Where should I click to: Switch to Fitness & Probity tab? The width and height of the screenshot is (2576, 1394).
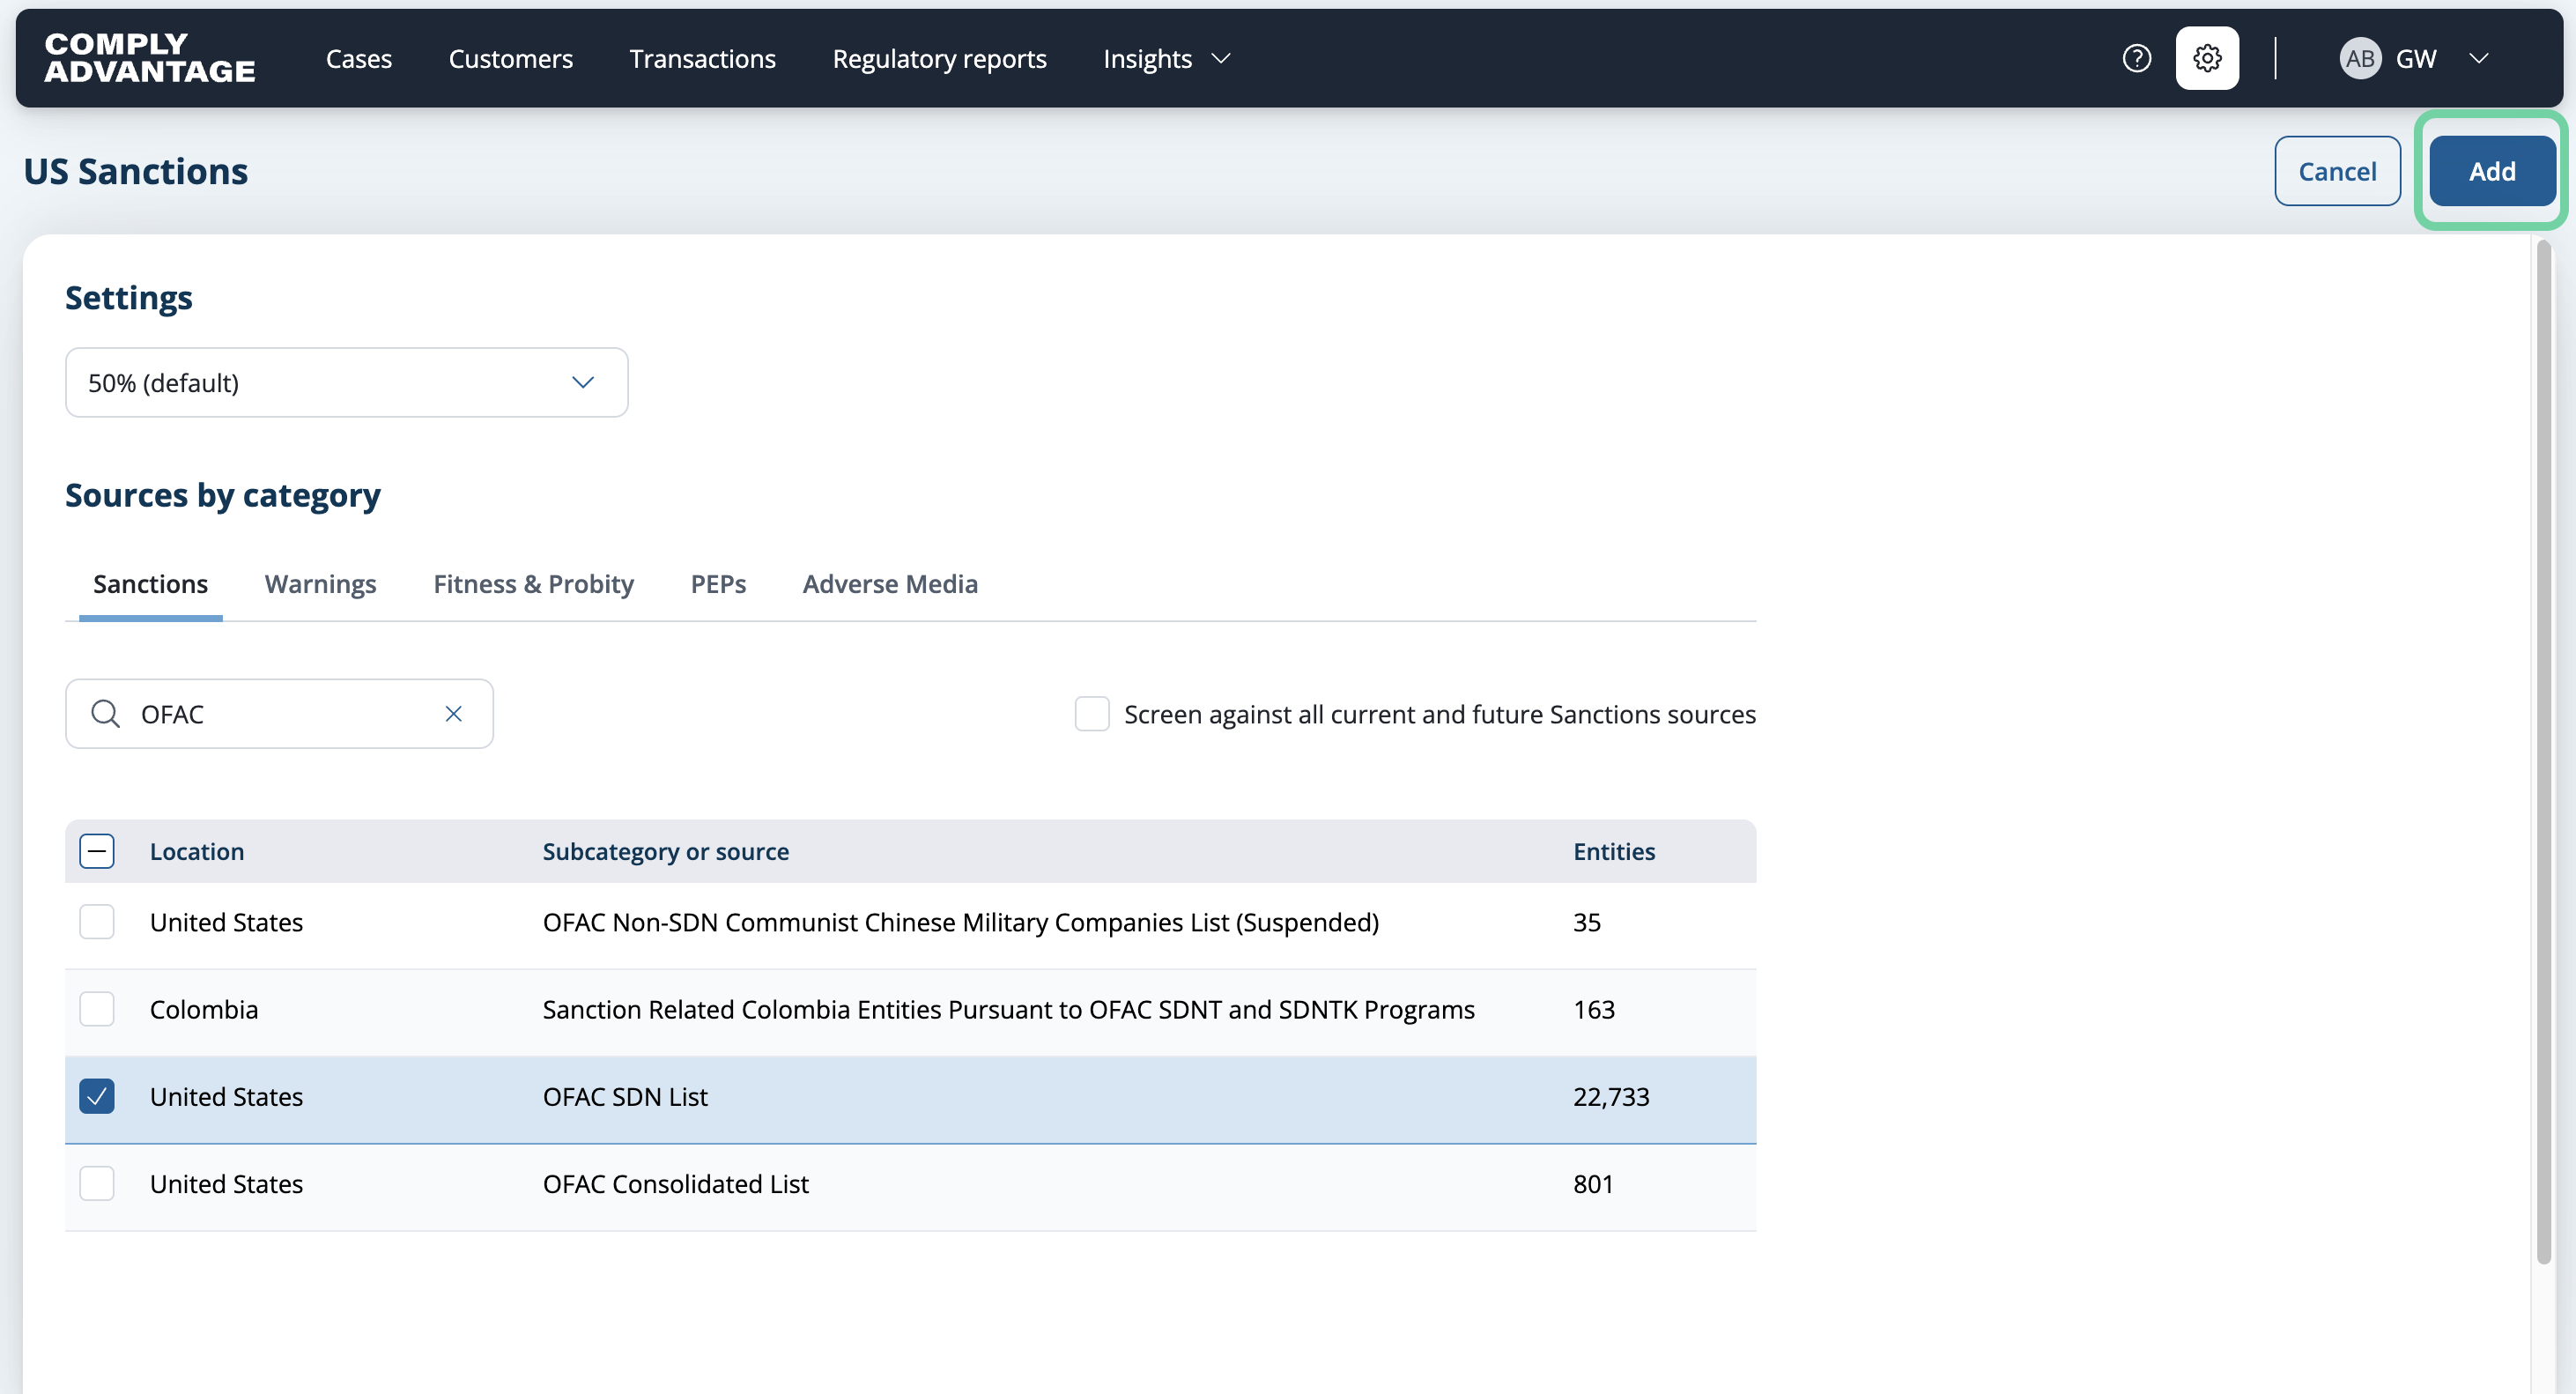(x=534, y=584)
